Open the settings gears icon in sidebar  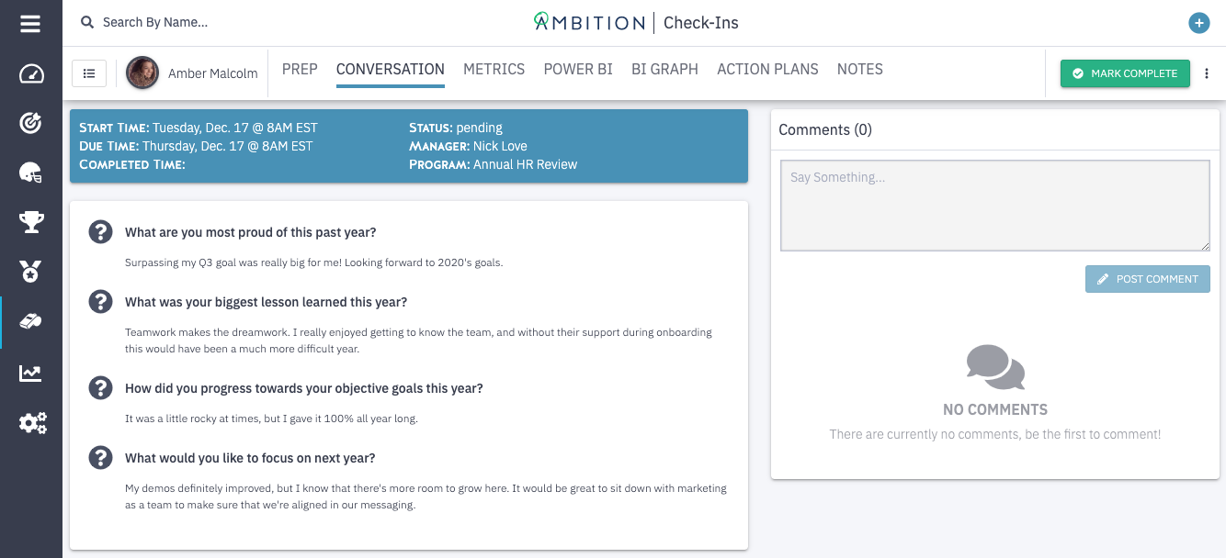coord(33,423)
